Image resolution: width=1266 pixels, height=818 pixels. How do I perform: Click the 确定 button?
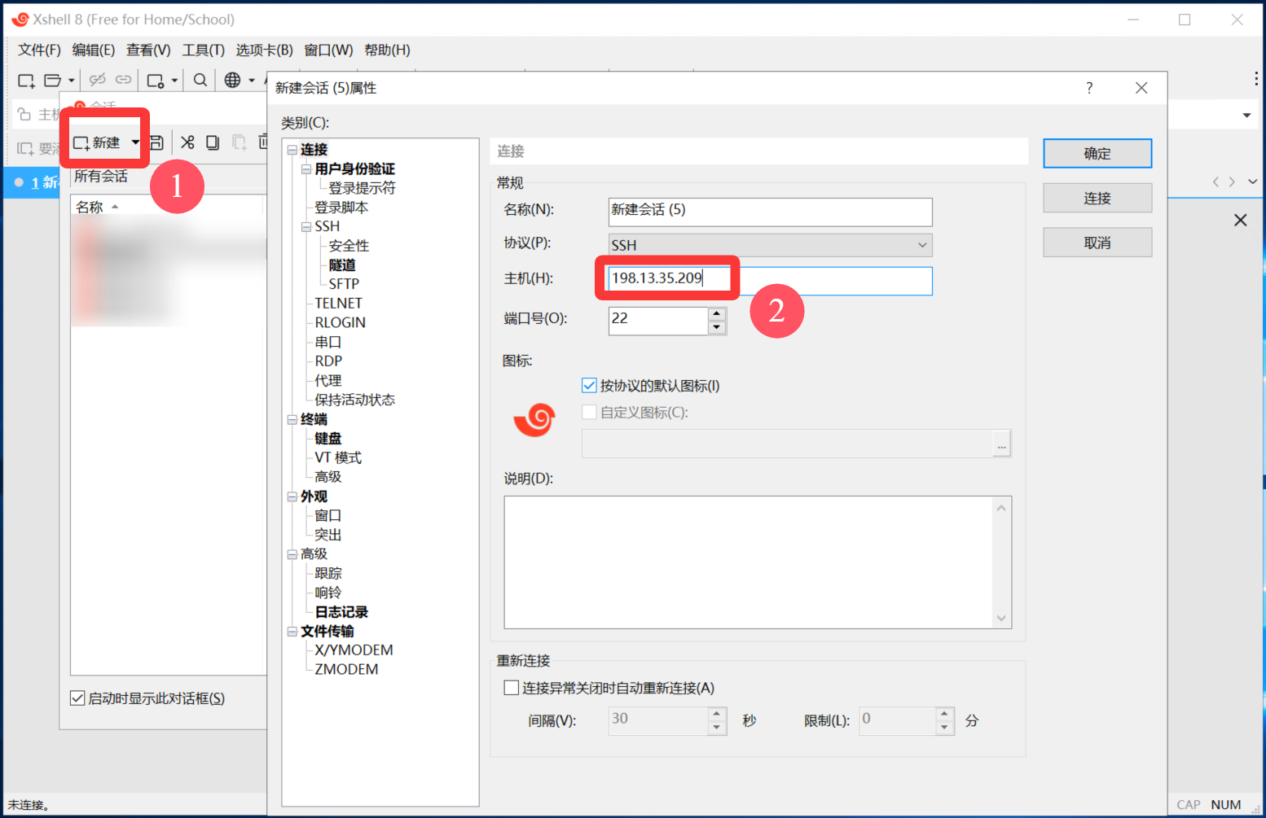(1097, 153)
